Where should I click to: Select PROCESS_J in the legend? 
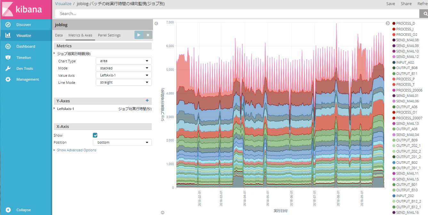pyautogui.click(x=405, y=29)
